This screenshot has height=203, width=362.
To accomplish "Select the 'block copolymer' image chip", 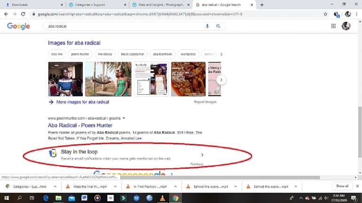I will (x=133, y=54).
